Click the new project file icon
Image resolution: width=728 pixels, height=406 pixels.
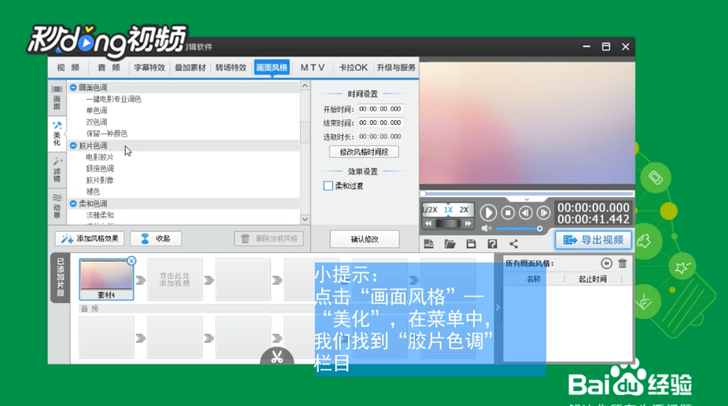click(x=429, y=244)
